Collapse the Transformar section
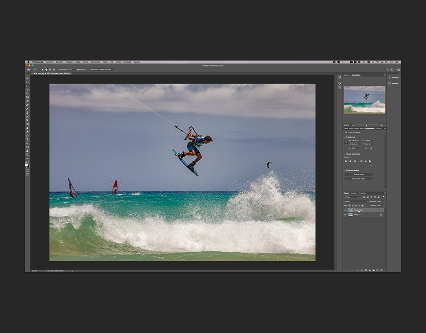426x333 pixels. click(x=345, y=137)
